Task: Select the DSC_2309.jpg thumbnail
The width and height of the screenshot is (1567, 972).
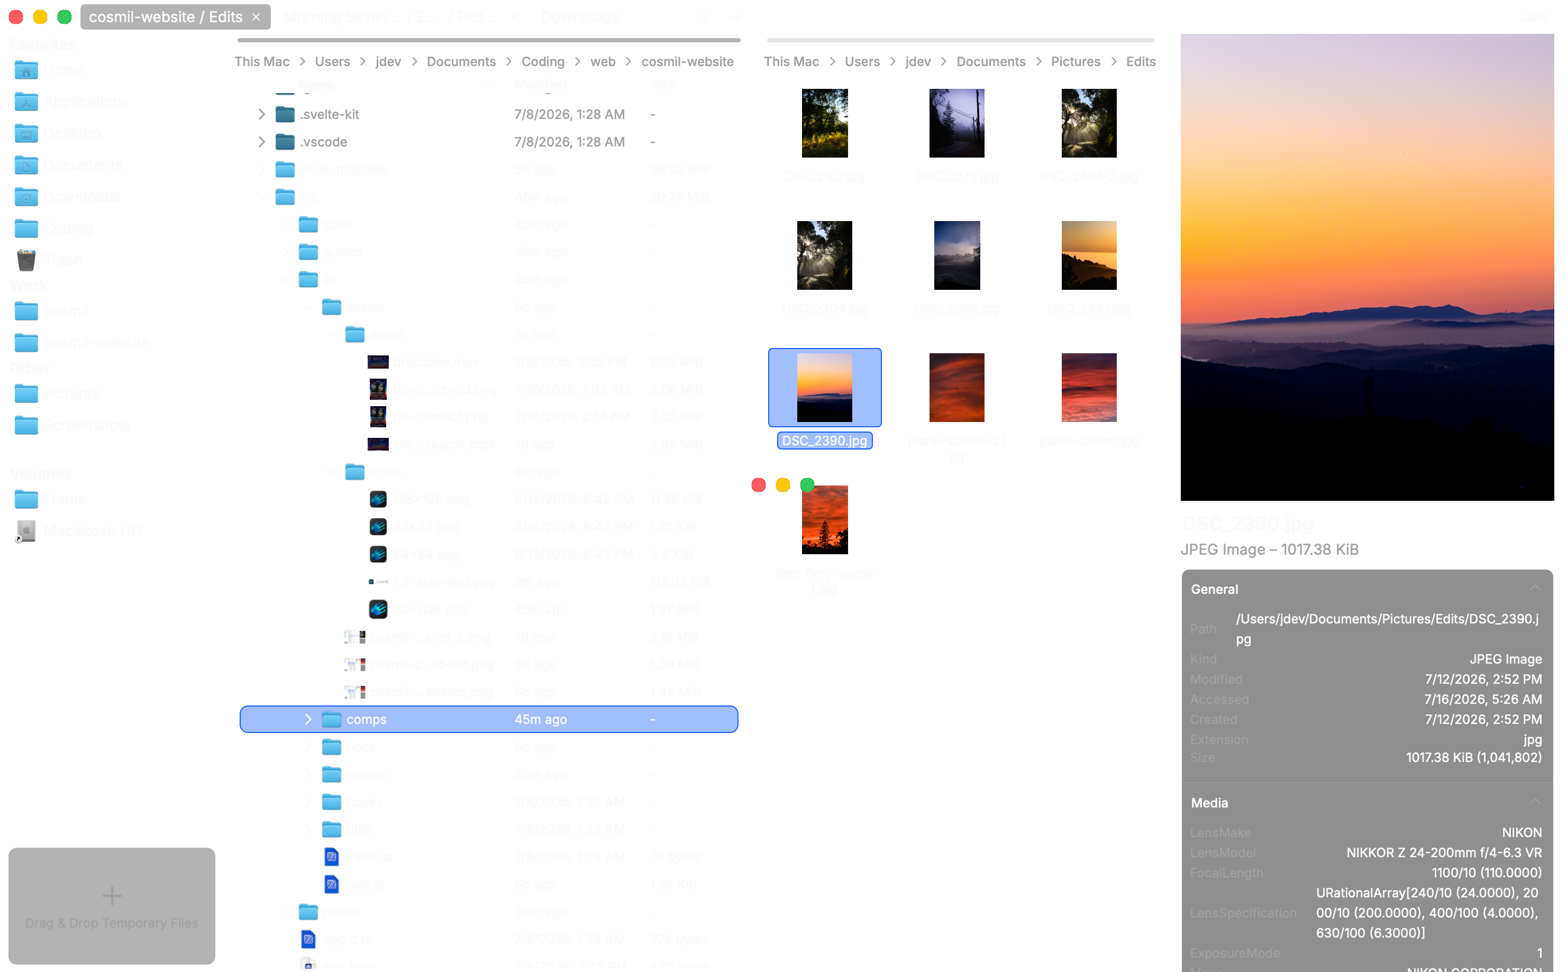Action: tap(957, 255)
